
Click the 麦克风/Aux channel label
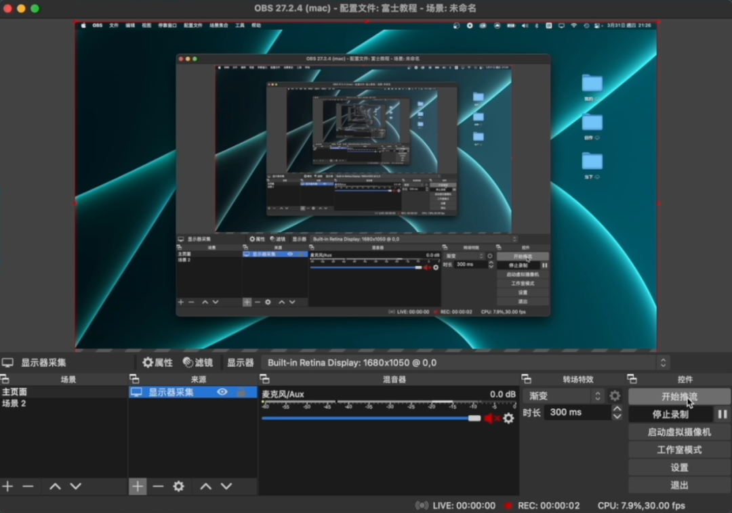(283, 394)
